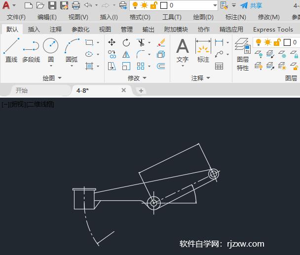The height and width of the screenshot is (255, 300).
Task: Switch to the 参数化 ribbon tab
Action: (80, 29)
